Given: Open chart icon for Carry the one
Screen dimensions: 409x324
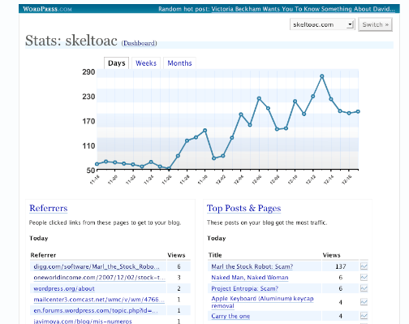Looking at the screenshot, I should [x=364, y=316].
